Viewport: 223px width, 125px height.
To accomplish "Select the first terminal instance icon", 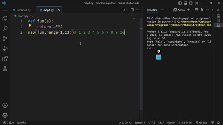I will [x=218, y=16].
